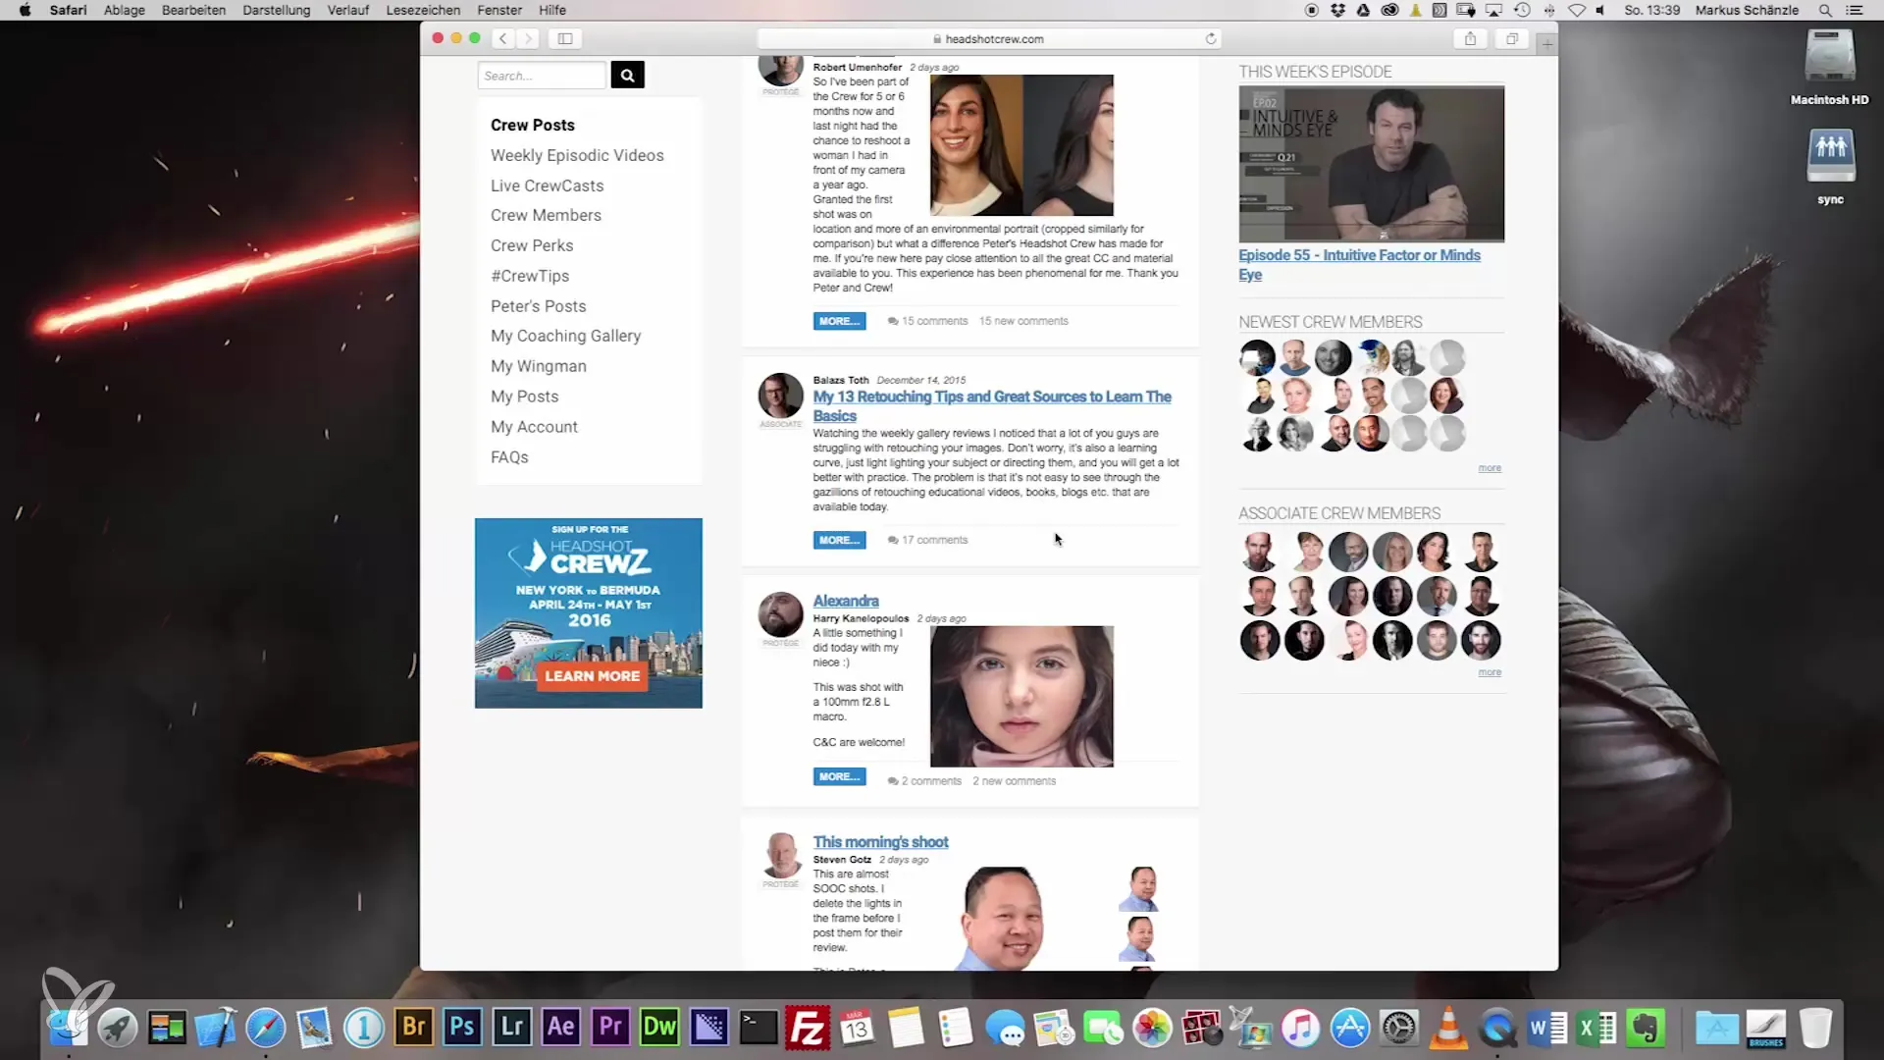1884x1060 pixels.
Task: Open Spotlight search in the menu bar
Action: coord(1825,10)
